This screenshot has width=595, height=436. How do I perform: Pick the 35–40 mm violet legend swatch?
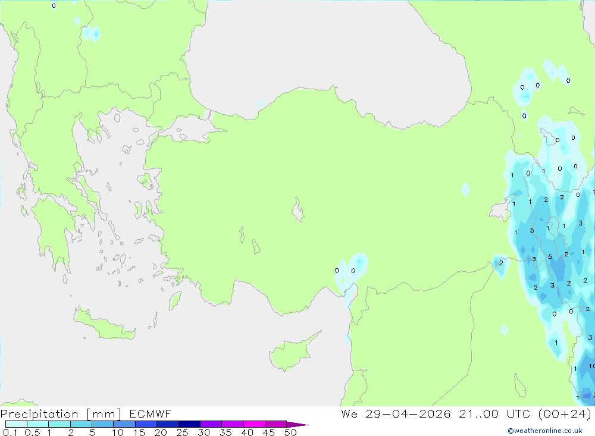(233, 424)
